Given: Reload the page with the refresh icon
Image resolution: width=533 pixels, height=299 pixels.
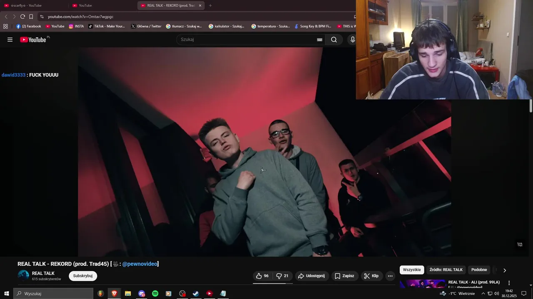Looking at the screenshot, I should (x=22, y=17).
